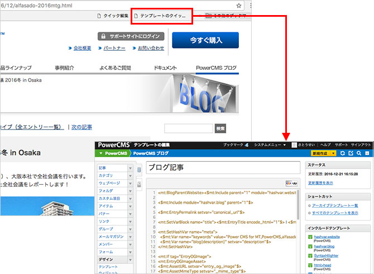The height and width of the screenshot is (274, 374).
Task: Click the 更新履歴を表示 link
Action: (320, 183)
